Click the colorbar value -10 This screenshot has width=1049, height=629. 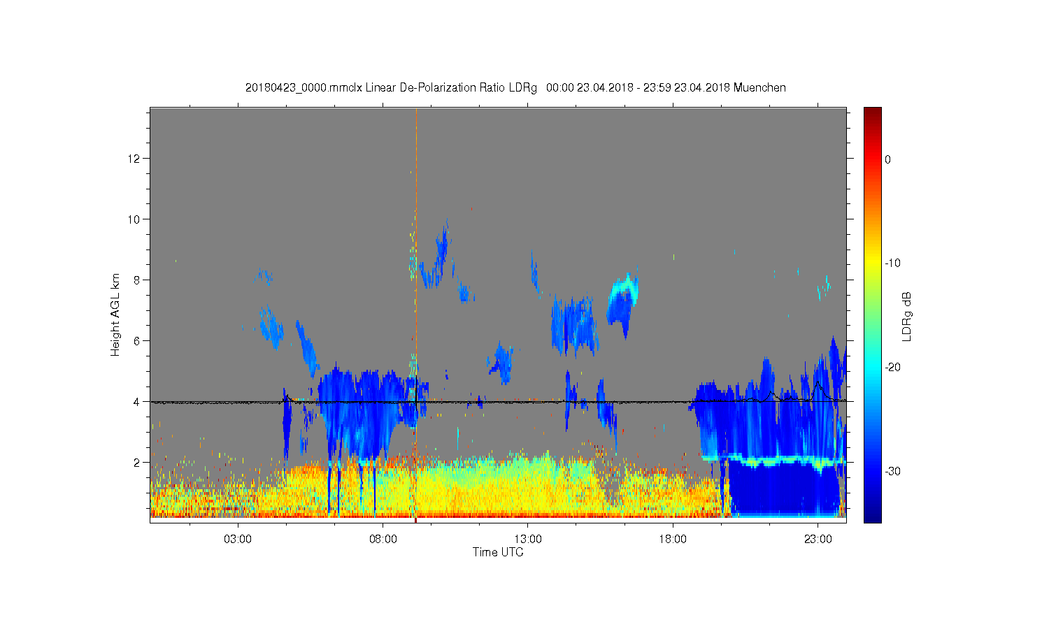pos(892,263)
